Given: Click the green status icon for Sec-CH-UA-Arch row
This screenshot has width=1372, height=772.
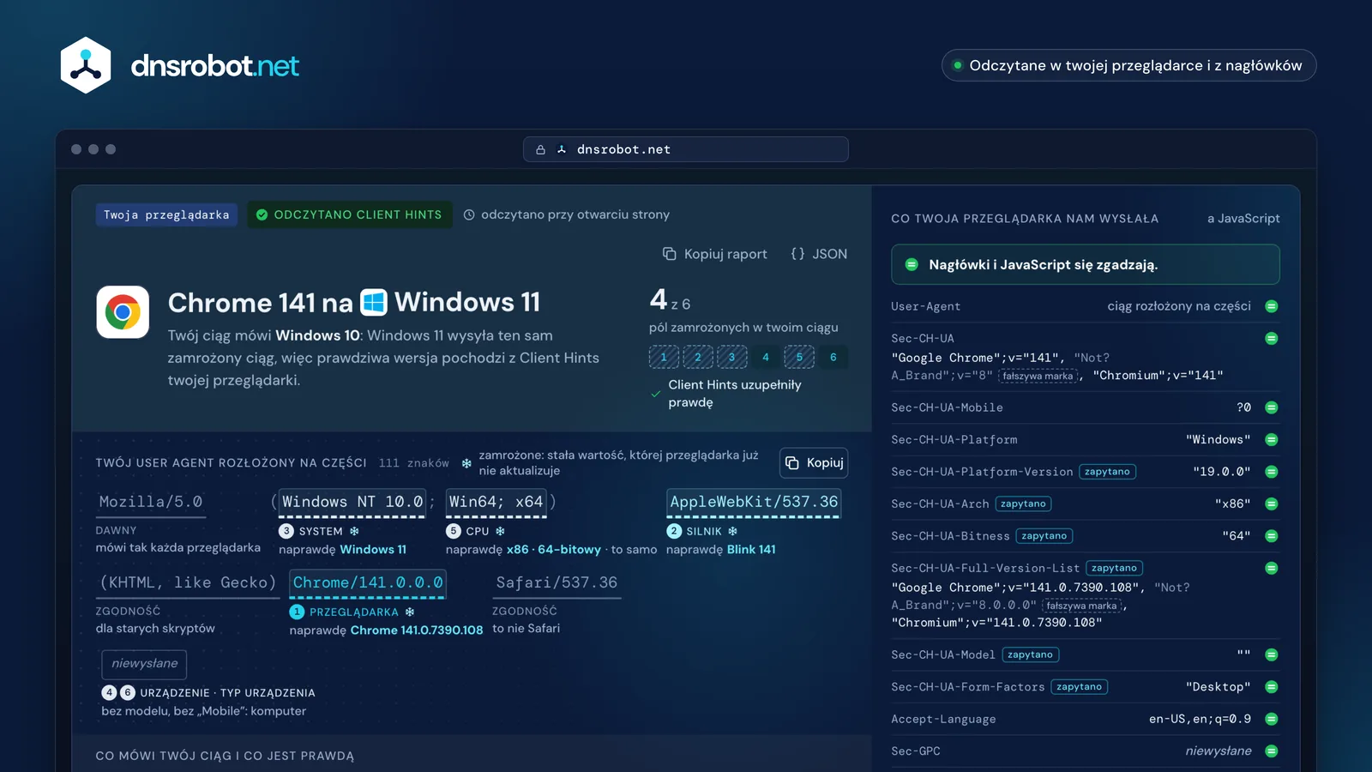Looking at the screenshot, I should pos(1272,504).
